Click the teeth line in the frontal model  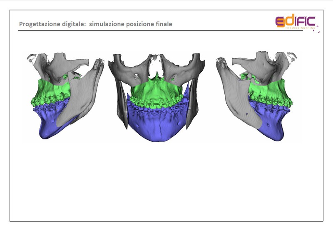[x=156, y=103]
